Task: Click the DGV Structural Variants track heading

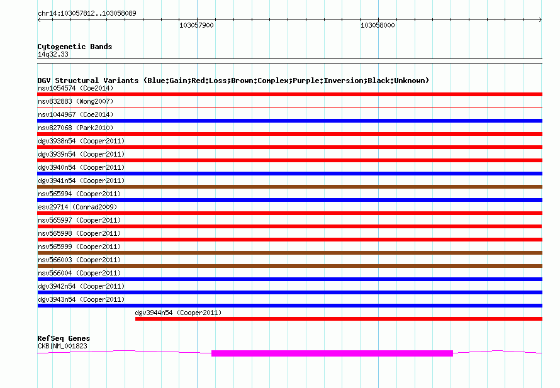Action: click(233, 80)
